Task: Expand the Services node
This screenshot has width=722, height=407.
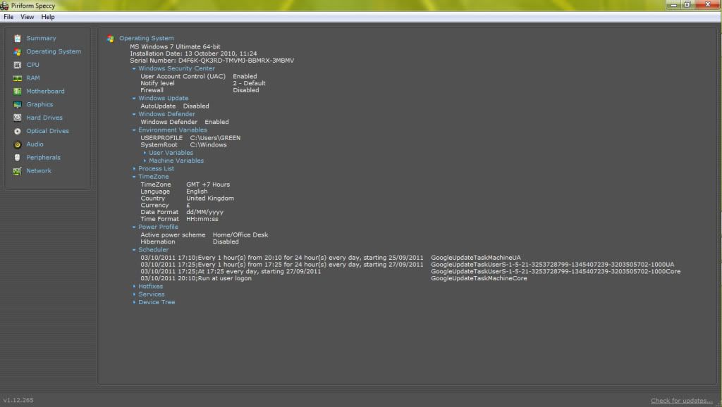Action: 134,294
